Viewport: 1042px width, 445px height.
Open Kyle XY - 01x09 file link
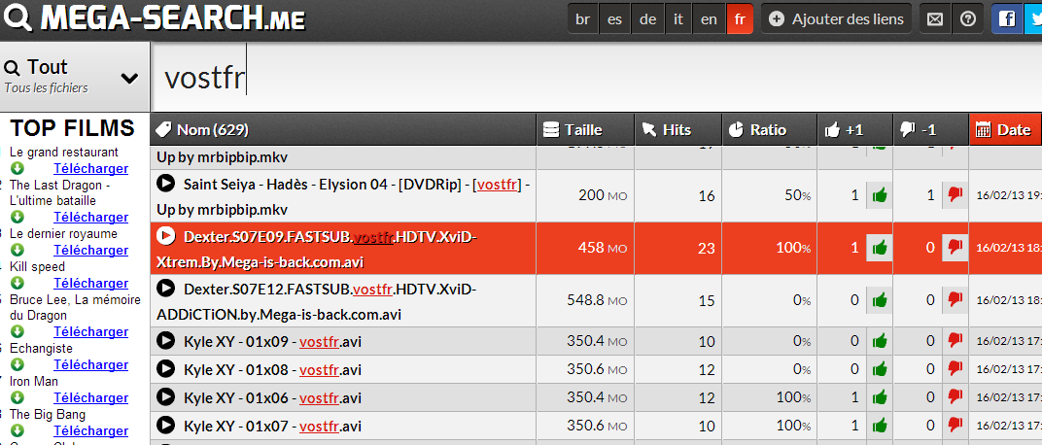(x=272, y=342)
